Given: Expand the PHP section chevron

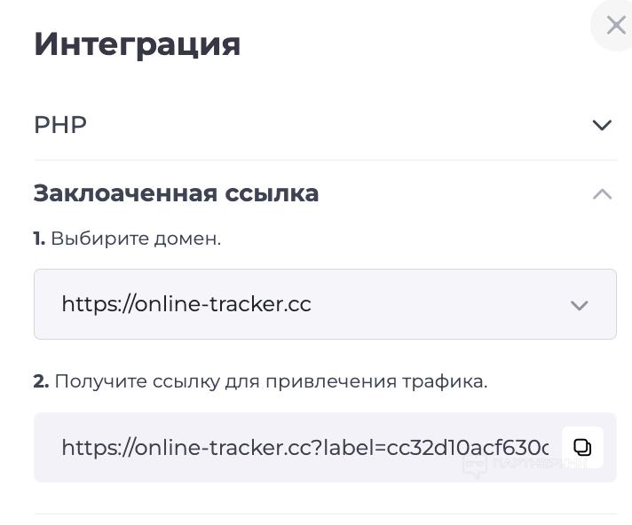Looking at the screenshot, I should click(602, 125).
